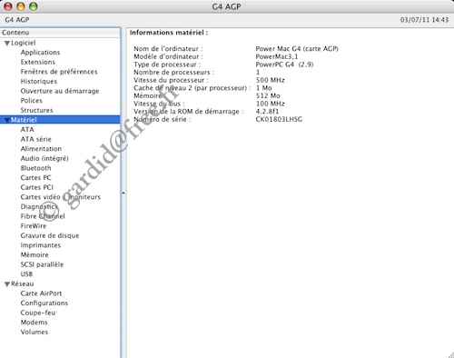Click the Nombre de processeurs label
The height and width of the screenshot is (358, 454).
[173, 73]
